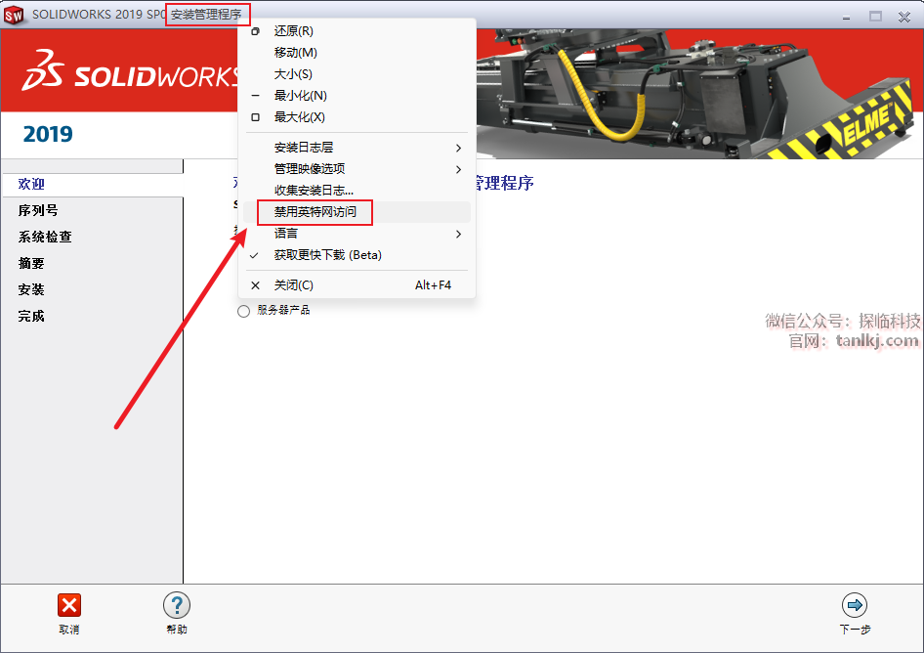Click the SOLIDWORKS logo in banner

[x=130, y=71]
